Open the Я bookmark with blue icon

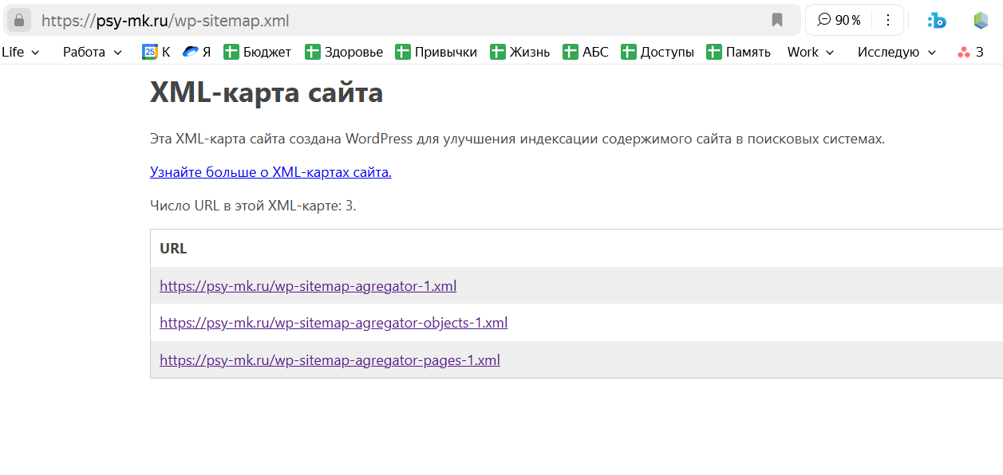196,52
